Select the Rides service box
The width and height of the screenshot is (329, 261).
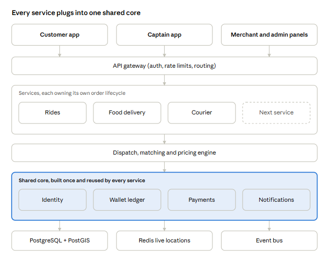pos(52,113)
